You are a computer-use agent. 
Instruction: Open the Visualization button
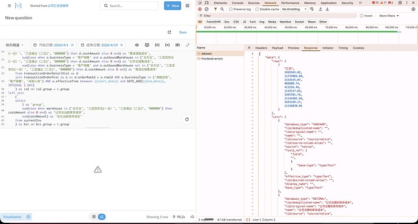click(12, 217)
